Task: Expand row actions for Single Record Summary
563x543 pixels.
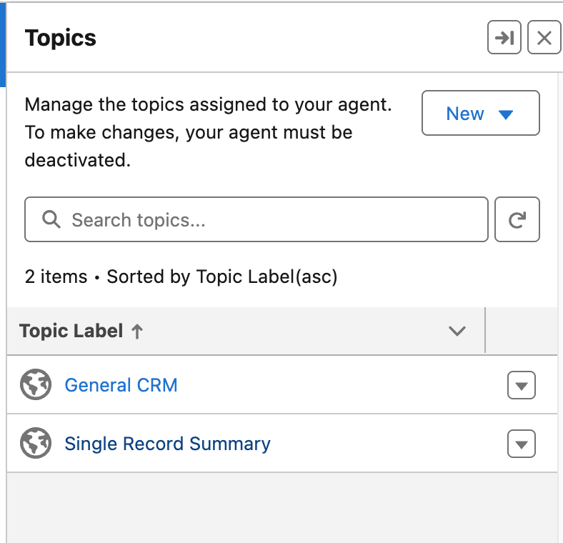Action: point(521,444)
